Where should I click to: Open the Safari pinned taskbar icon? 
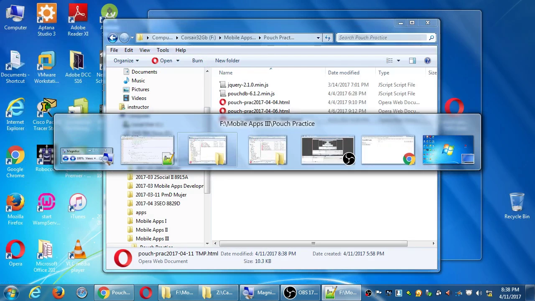[82, 293]
